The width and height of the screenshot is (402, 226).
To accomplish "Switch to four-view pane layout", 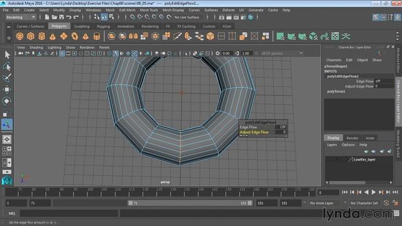I will pos(7,151).
